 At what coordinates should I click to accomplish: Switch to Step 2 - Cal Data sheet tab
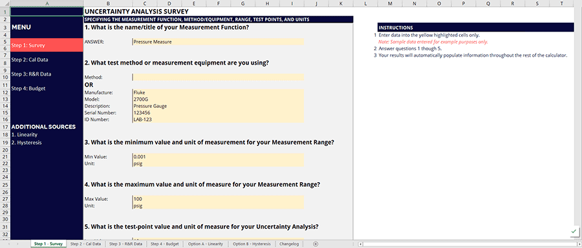point(85,244)
